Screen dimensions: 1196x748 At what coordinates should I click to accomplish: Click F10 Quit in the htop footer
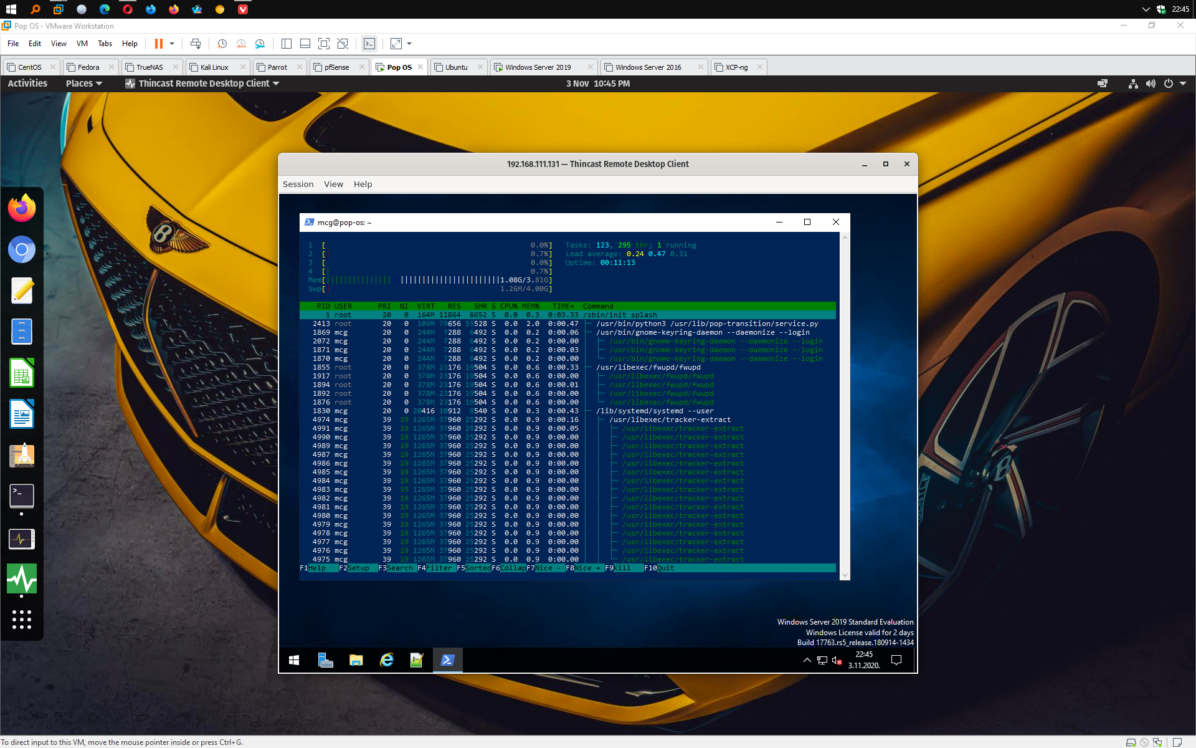pyautogui.click(x=660, y=568)
